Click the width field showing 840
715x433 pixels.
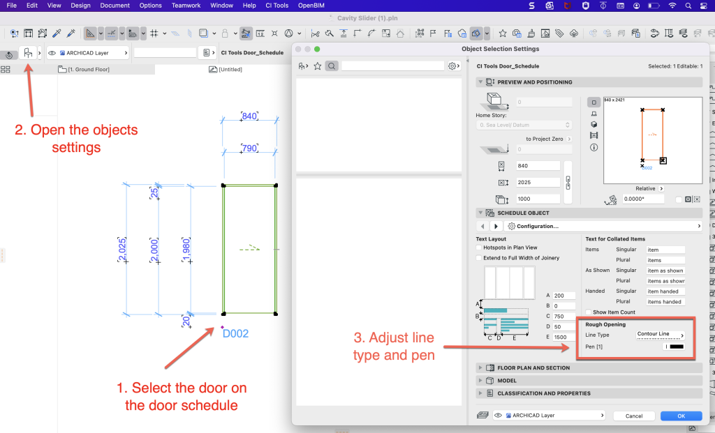[538, 166]
